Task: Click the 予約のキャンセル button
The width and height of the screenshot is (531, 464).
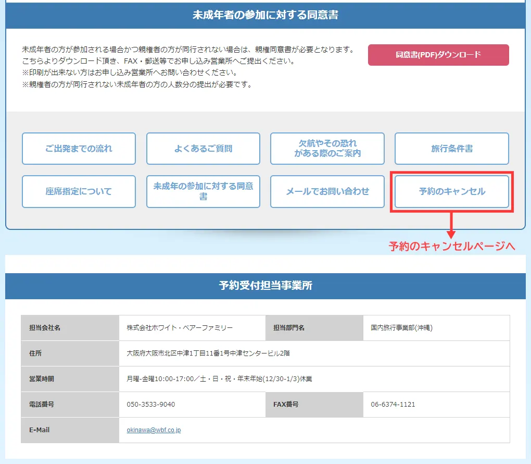Action: (x=451, y=191)
